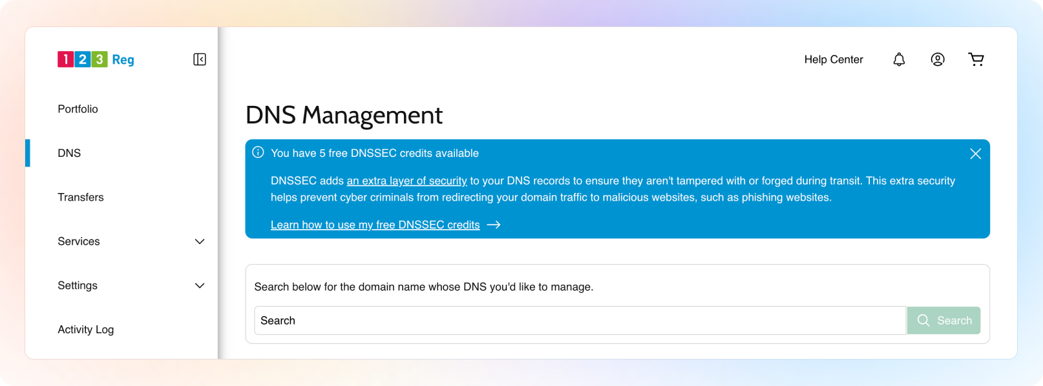Go to Portfolio in the sidebar

[x=78, y=109]
